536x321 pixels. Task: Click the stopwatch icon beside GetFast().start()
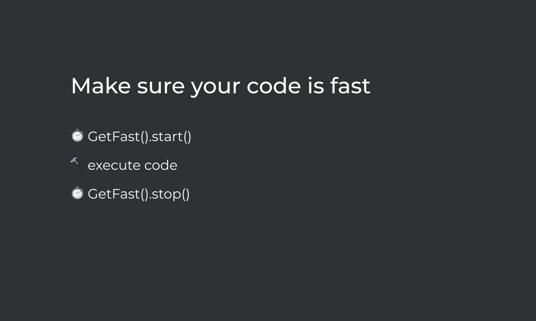(77, 136)
